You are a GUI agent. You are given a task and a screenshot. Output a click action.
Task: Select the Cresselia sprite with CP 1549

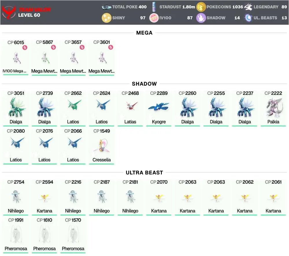point(101,146)
